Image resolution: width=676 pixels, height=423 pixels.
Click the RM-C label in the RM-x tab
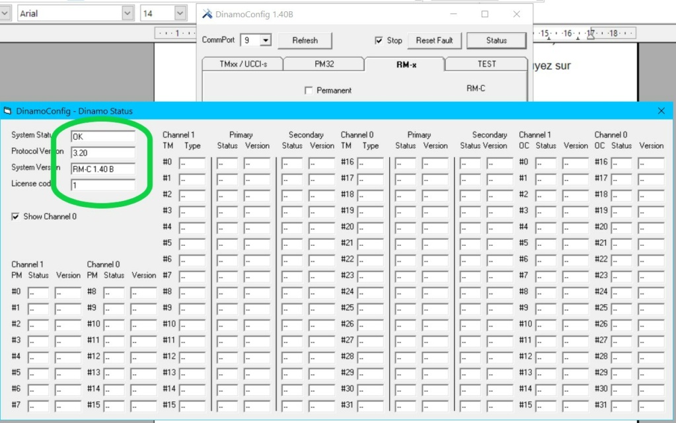tap(476, 89)
